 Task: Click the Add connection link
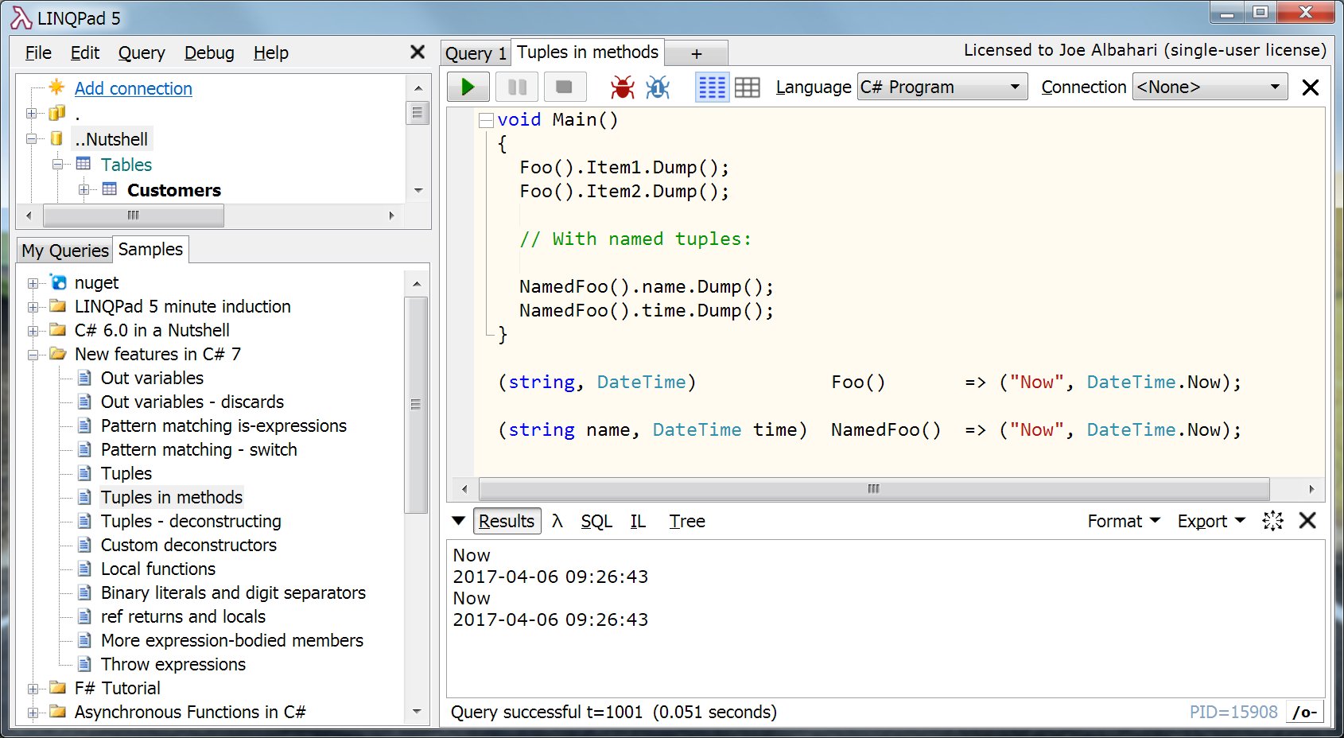(132, 88)
